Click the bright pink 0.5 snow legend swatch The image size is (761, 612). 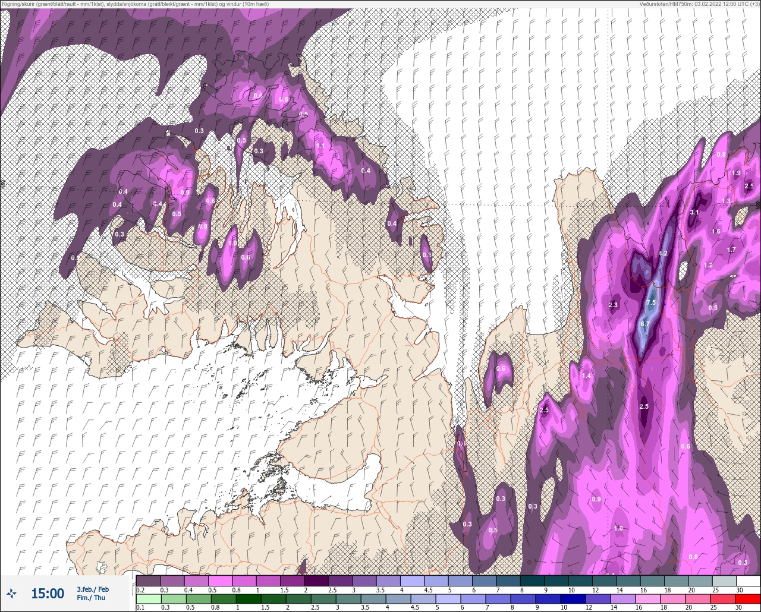click(219, 581)
